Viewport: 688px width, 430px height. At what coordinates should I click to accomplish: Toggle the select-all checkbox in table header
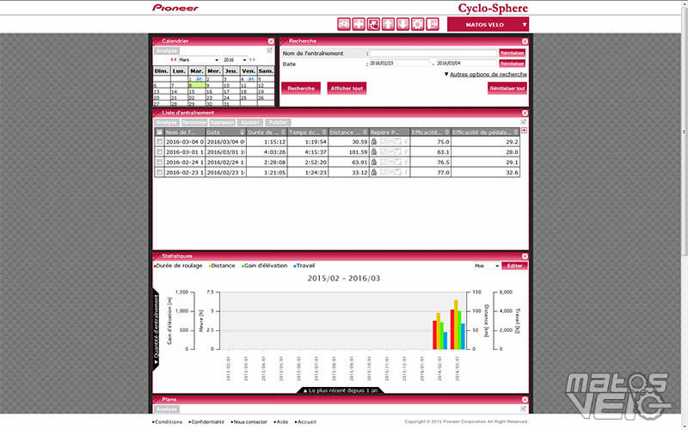(x=159, y=132)
